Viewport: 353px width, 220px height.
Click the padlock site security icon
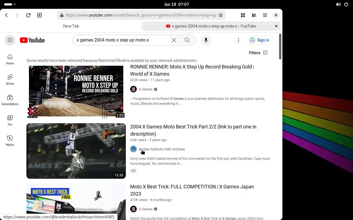pyautogui.click(x=62, y=15)
